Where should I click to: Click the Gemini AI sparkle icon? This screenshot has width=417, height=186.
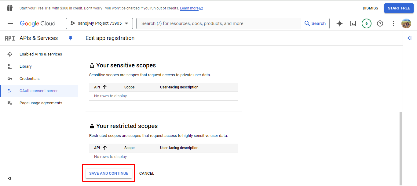point(339,23)
